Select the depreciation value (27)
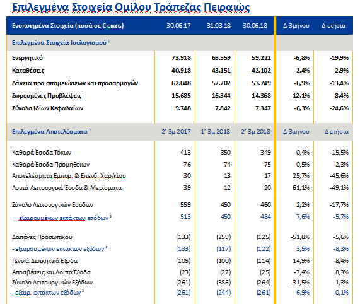The image size is (360, 304). point(226,272)
